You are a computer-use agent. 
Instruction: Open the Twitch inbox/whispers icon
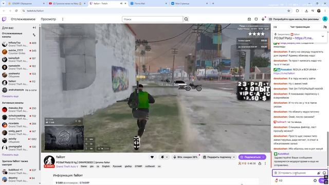point(249,19)
